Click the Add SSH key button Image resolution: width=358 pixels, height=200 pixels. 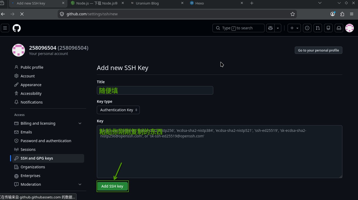112,186
